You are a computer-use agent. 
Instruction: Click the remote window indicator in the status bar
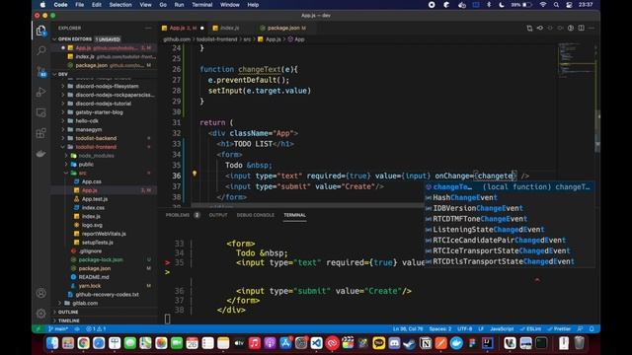[x=39, y=328]
